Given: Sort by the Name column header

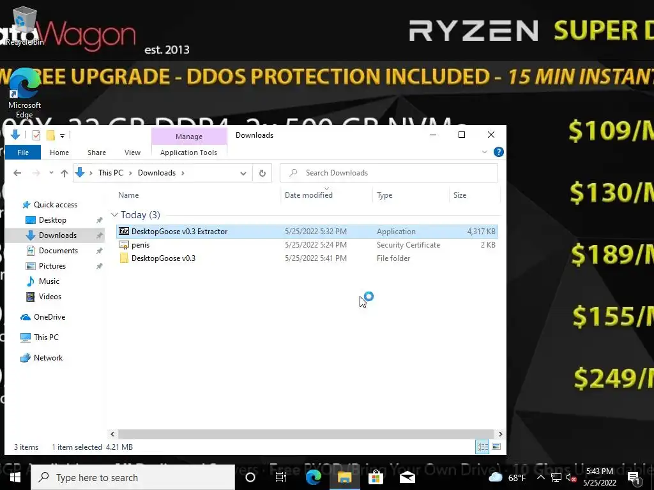Looking at the screenshot, I should point(199,195).
